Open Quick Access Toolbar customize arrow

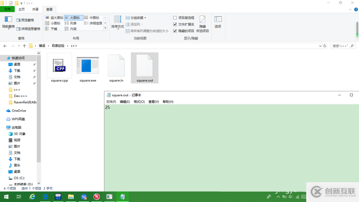(21, 3)
